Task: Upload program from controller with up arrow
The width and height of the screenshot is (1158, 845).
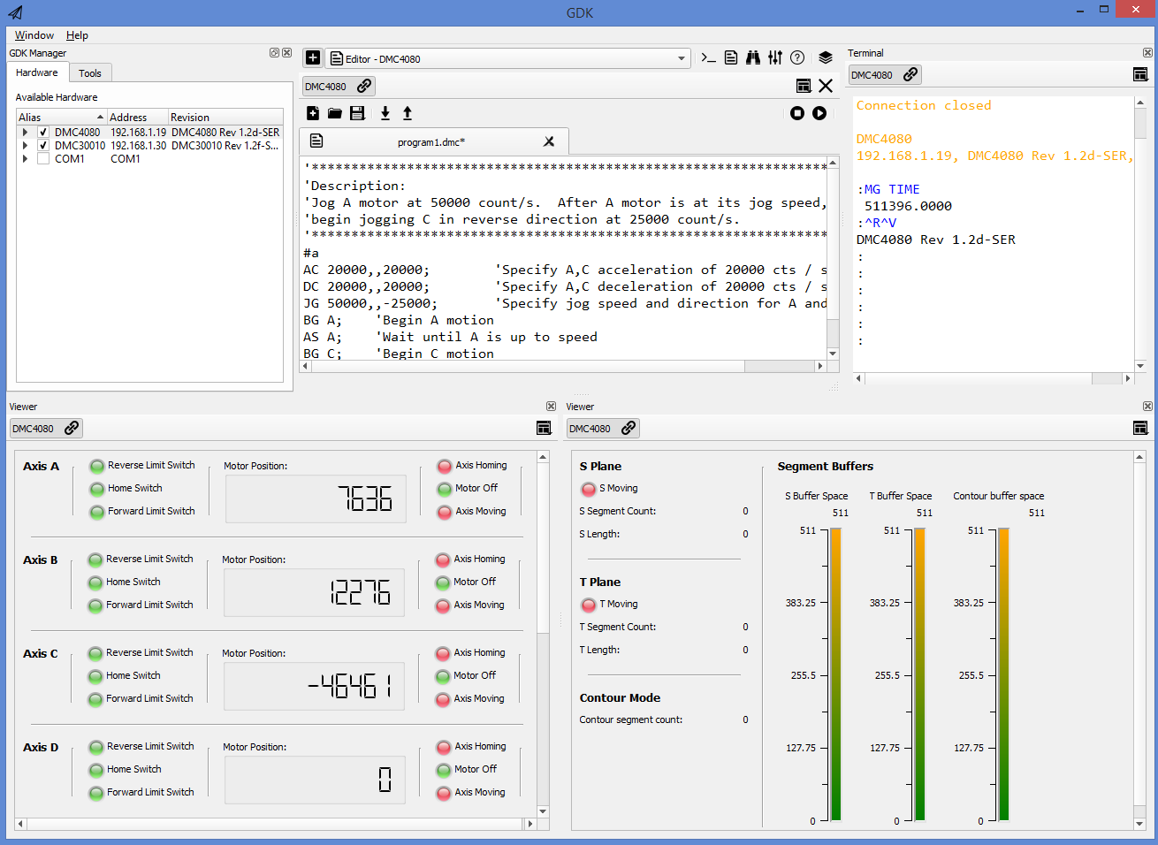Action: (408, 113)
